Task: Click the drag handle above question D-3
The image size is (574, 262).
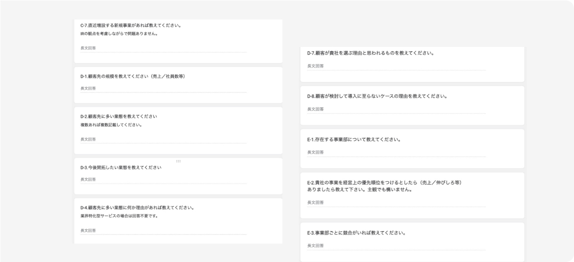Action: [x=178, y=161]
